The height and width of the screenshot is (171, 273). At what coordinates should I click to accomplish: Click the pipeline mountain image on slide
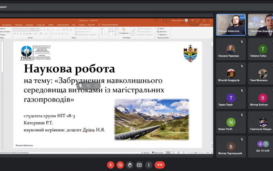[152, 119]
